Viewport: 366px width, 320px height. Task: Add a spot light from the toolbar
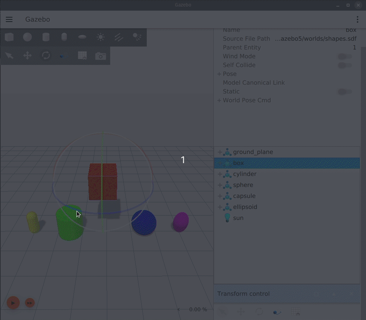pos(137,37)
